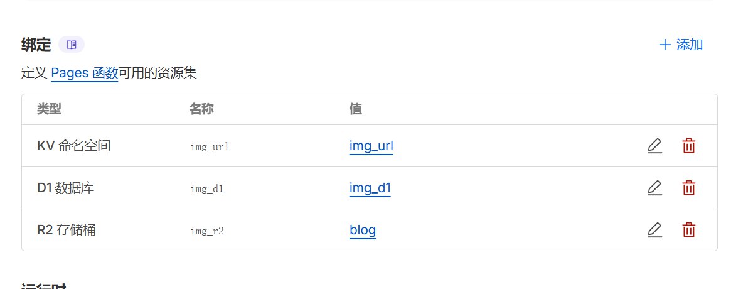Edit the KV 命名空间 img_url binding
This screenshot has width=753, height=289.
654,146
